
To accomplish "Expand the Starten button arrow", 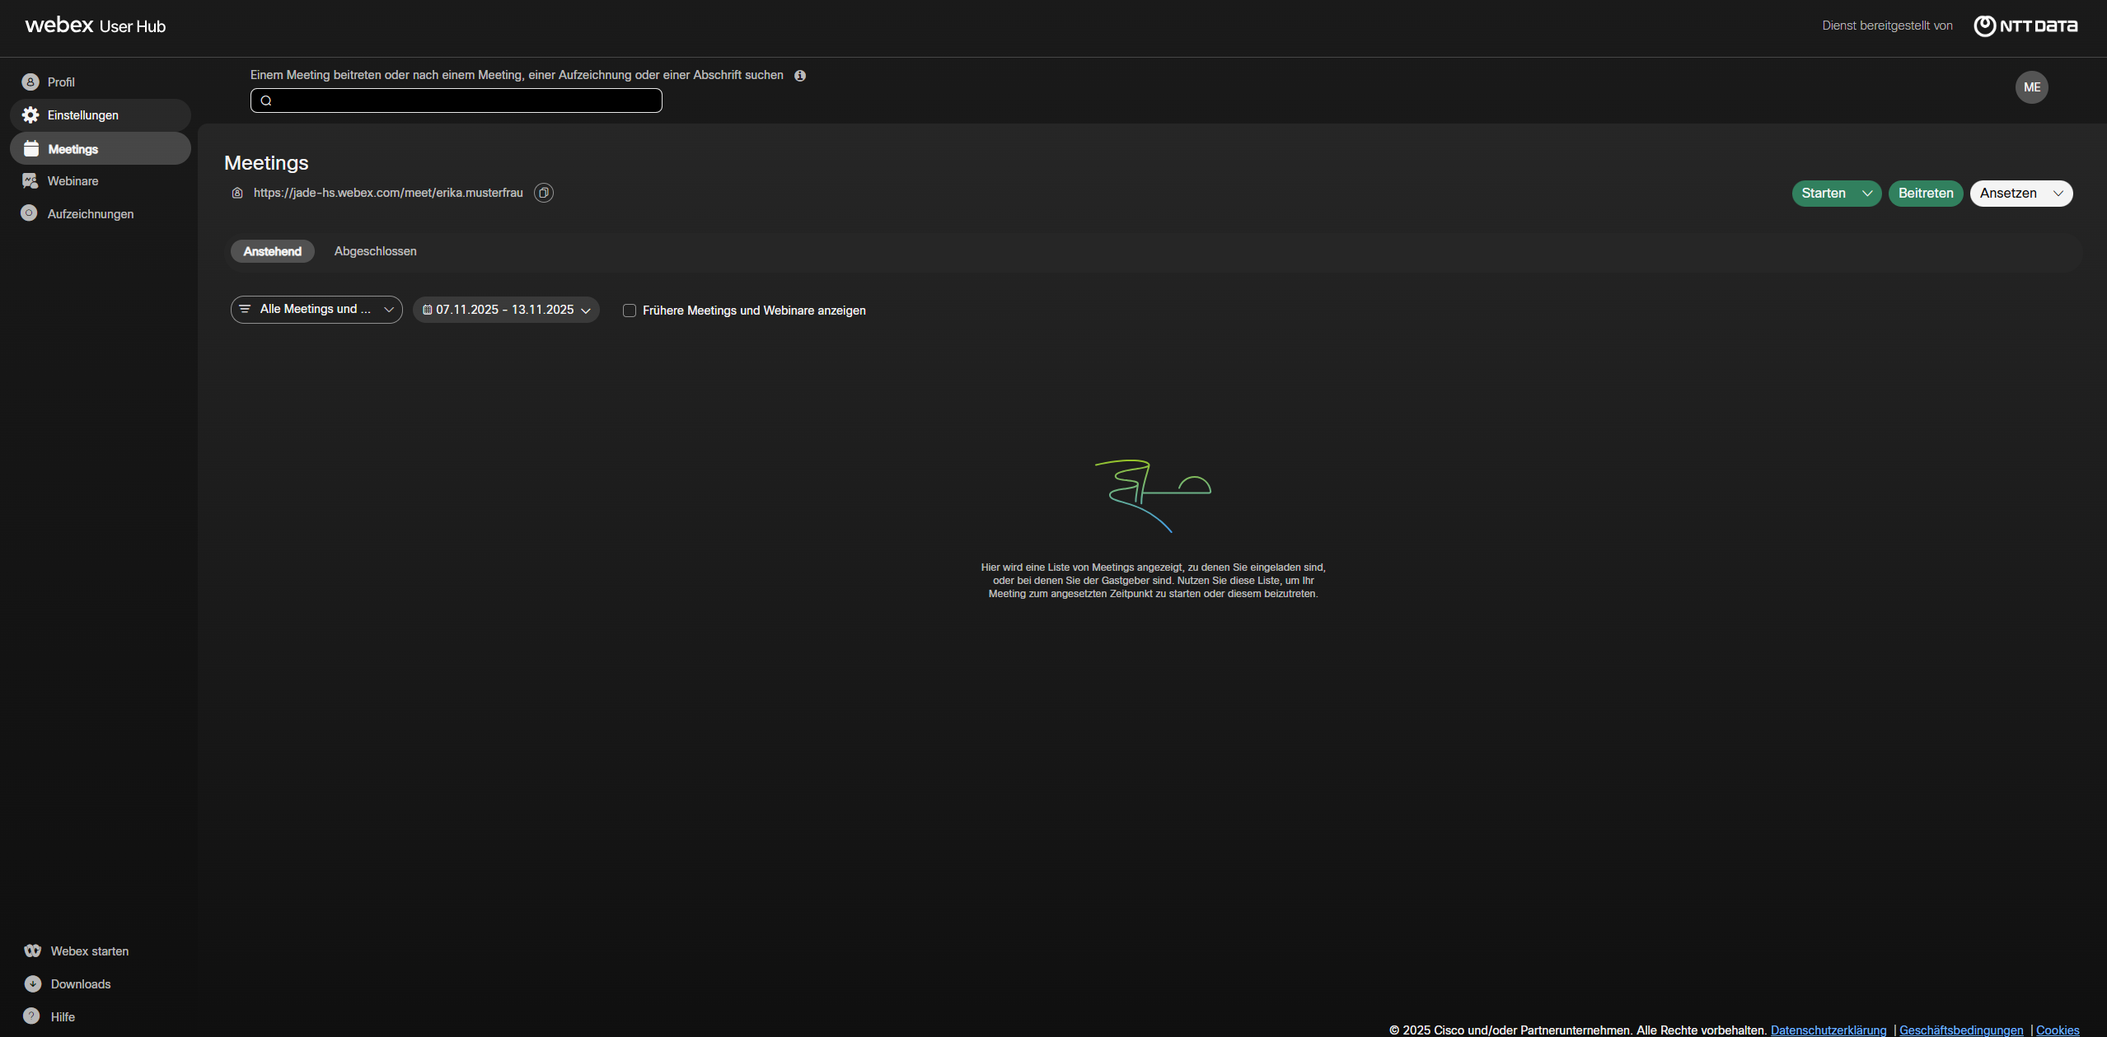I will [1867, 194].
